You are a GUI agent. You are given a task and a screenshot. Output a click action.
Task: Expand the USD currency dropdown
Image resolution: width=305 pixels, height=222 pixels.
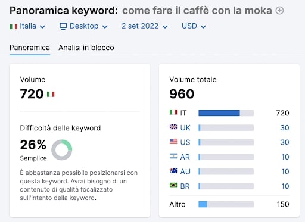[194, 26]
